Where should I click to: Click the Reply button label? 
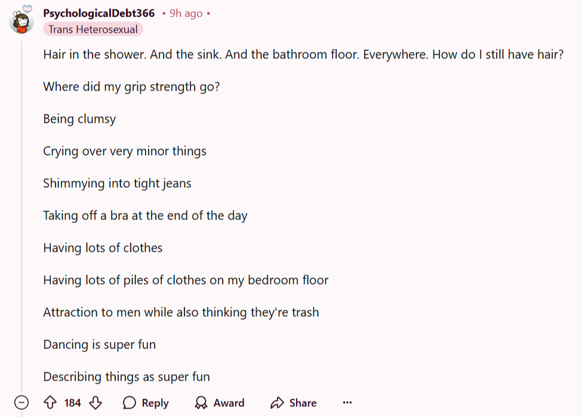[x=155, y=403]
